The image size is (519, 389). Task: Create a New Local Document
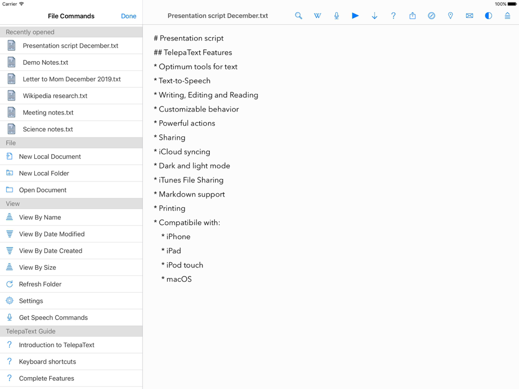(x=71, y=157)
